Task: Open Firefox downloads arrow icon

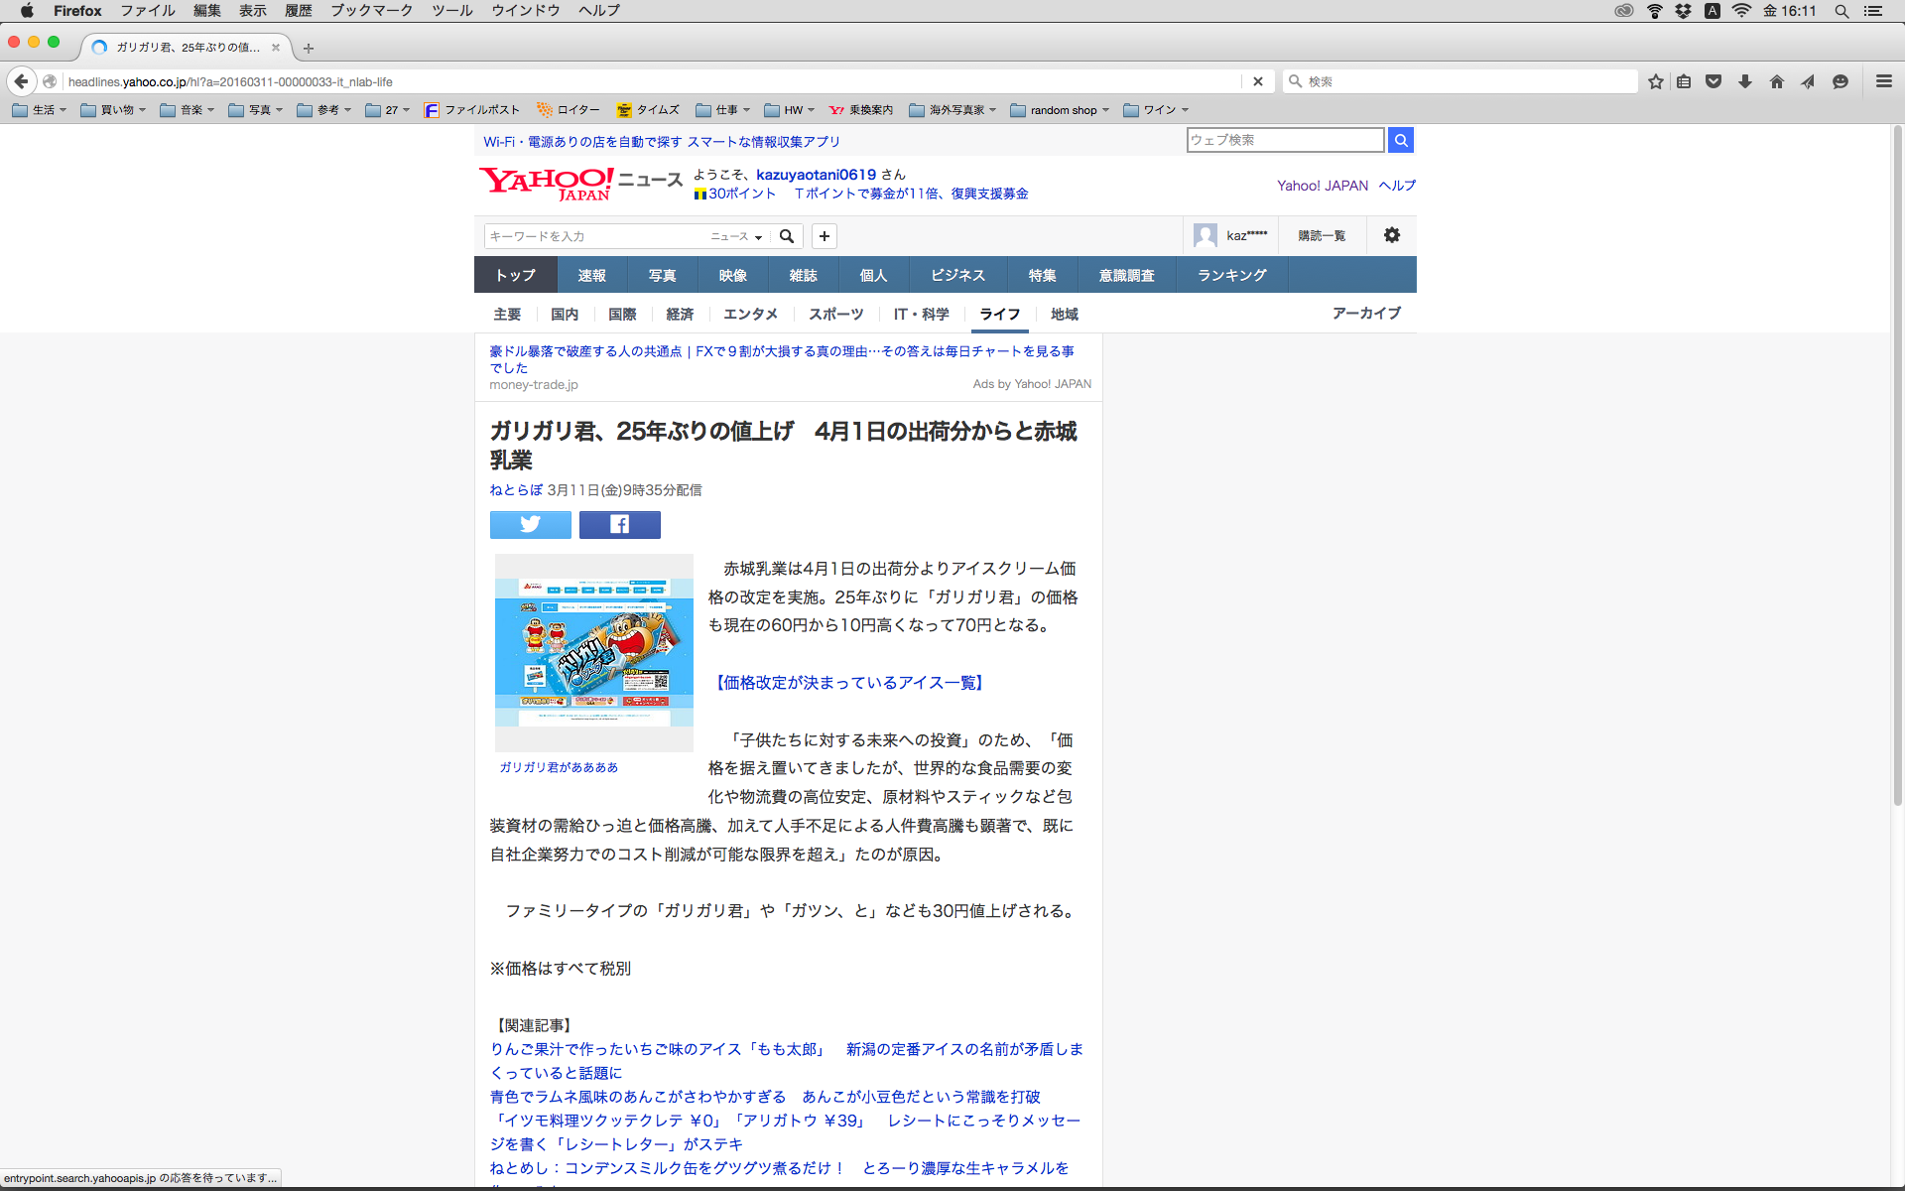Action: 1744,81
